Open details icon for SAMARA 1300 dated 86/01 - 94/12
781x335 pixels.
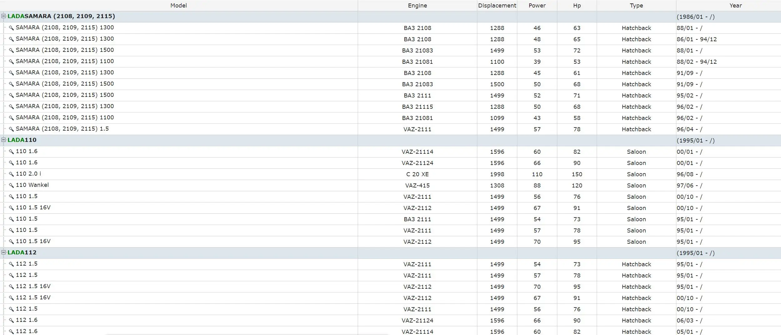pyautogui.click(x=11, y=39)
